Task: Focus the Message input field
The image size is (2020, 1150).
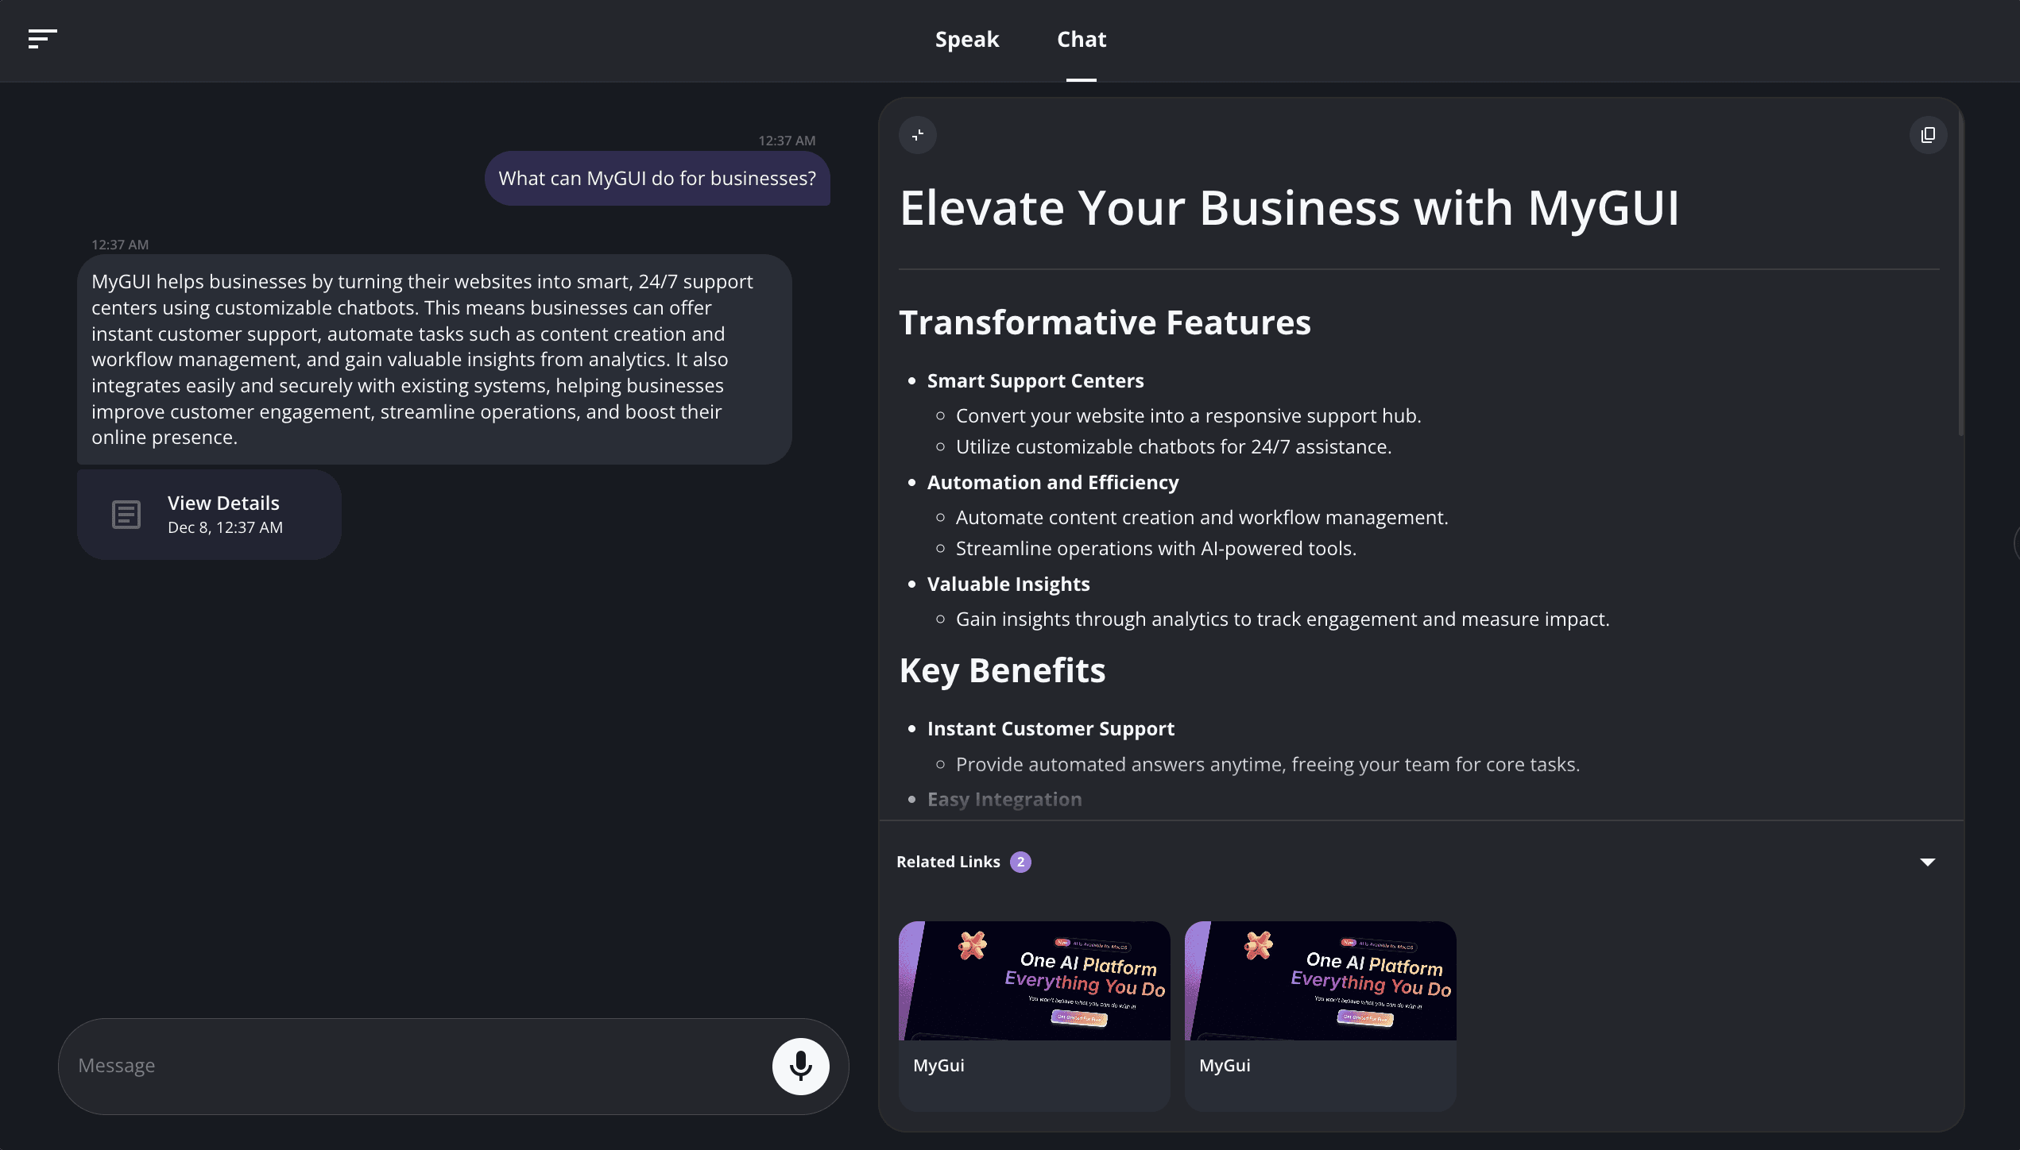Action: (413, 1066)
